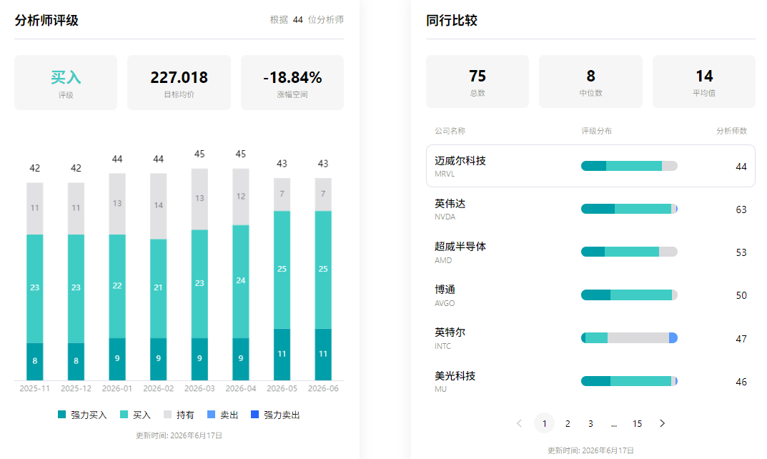Screen dimensions: 767x459
Task: Click the 买入 rating card
Action: click(x=66, y=82)
